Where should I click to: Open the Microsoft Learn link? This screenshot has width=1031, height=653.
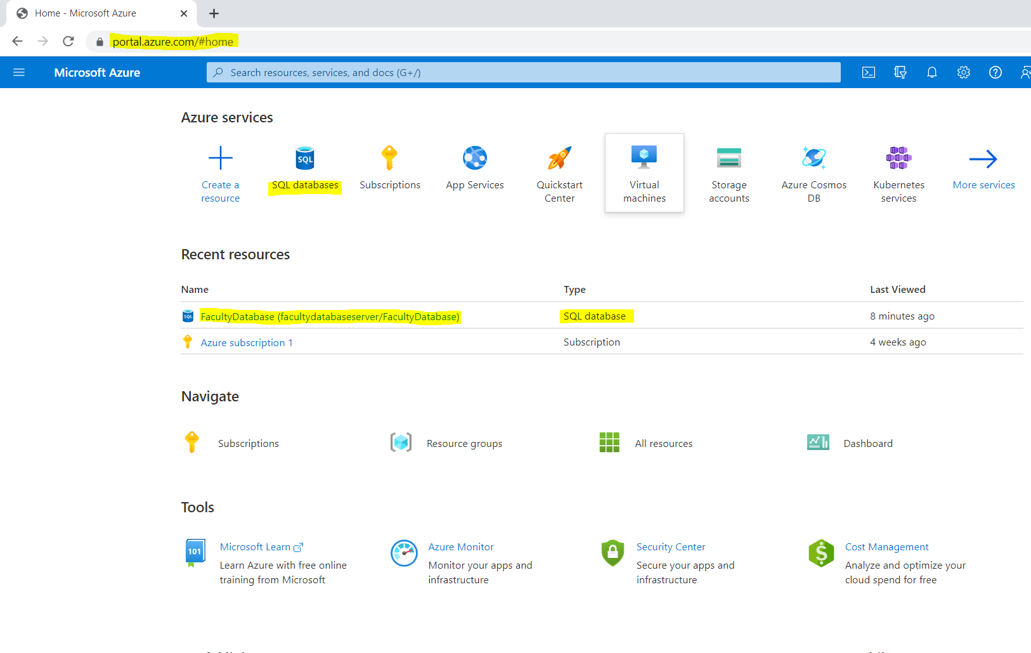pyautogui.click(x=261, y=546)
